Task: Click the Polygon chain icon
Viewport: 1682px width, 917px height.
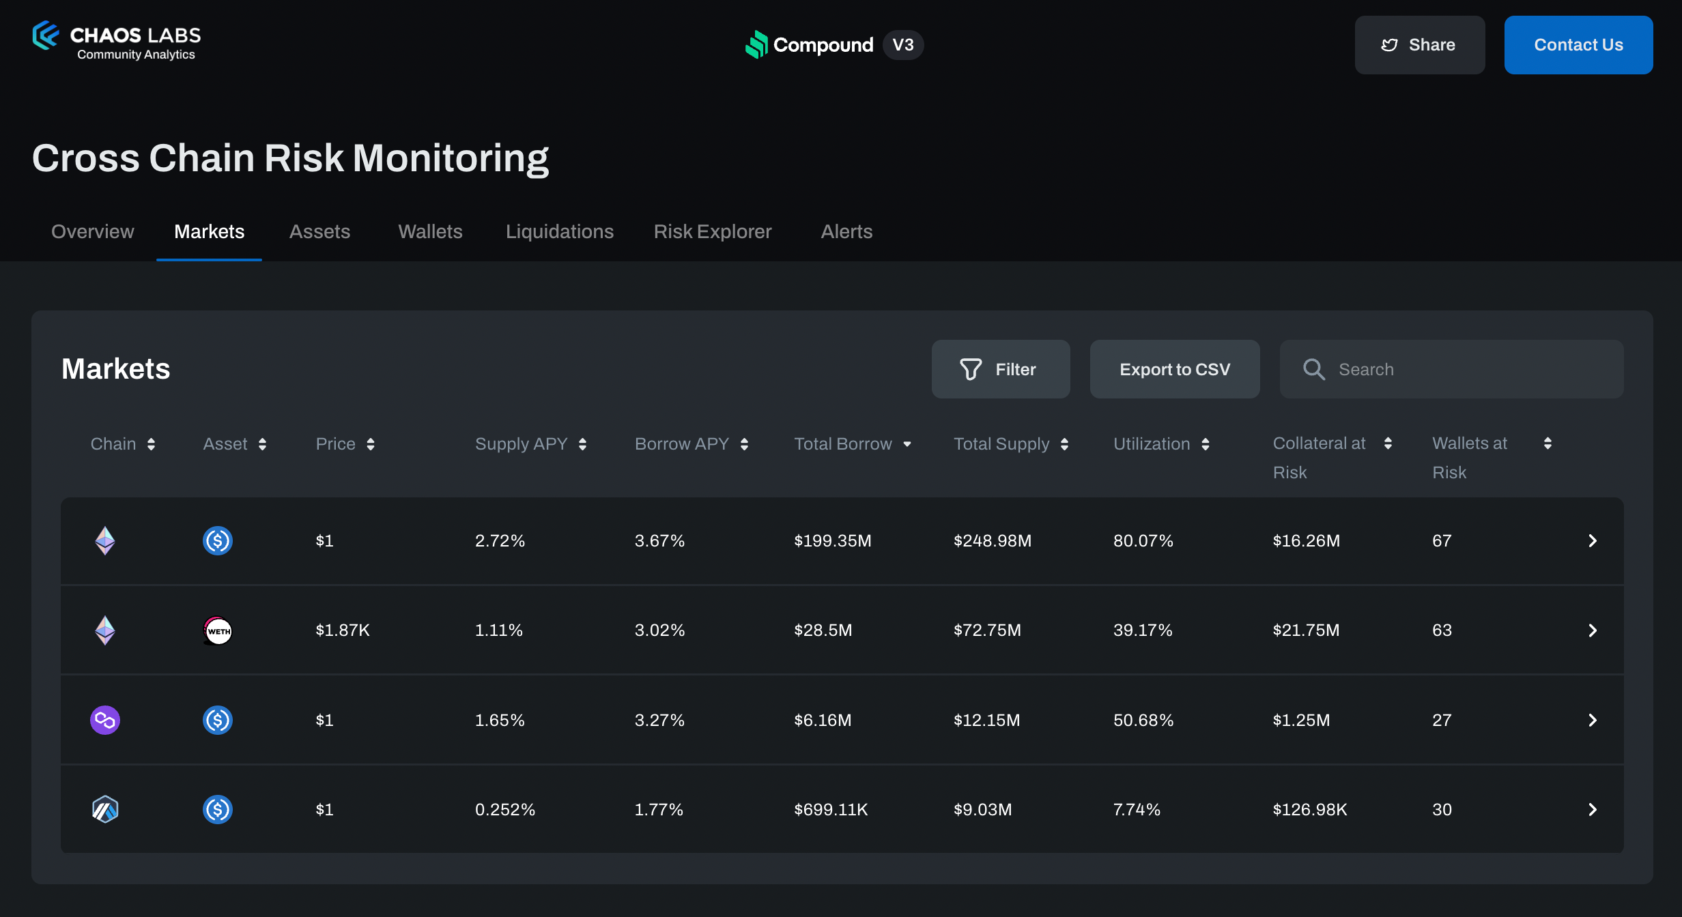Action: [x=105, y=720]
